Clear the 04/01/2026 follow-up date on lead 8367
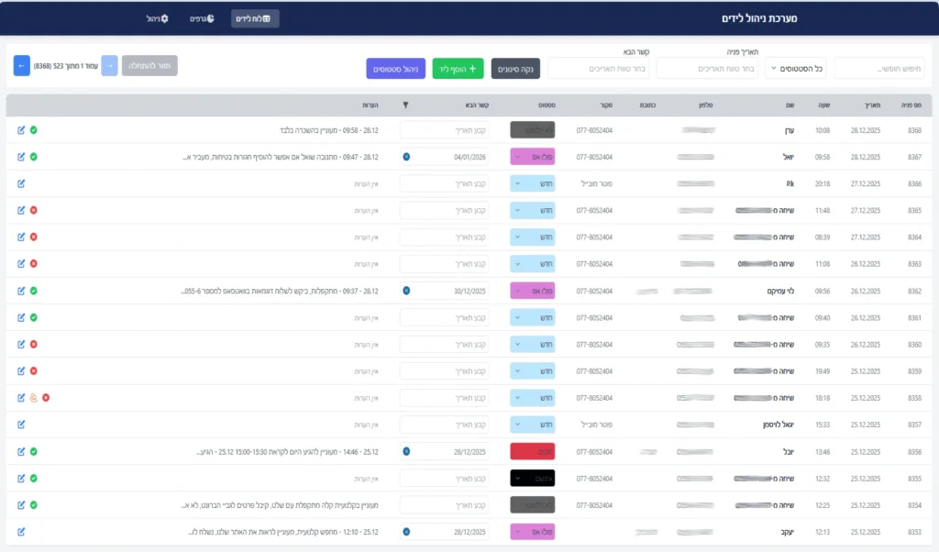939x552 pixels. (x=406, y=157)
